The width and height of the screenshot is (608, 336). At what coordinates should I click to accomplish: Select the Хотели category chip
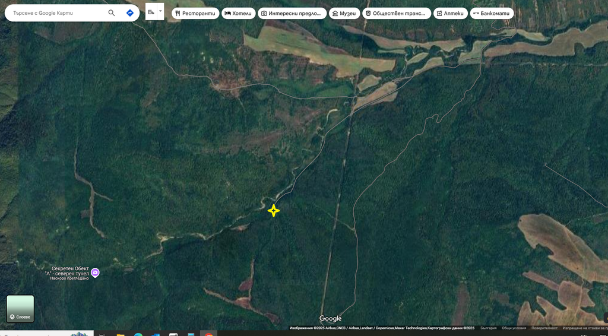coord(238,13)
